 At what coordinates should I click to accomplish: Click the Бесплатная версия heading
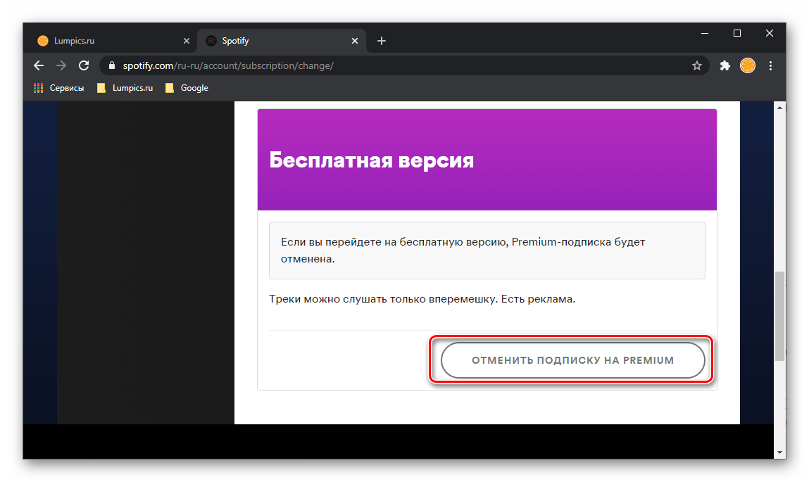(372, 160)
